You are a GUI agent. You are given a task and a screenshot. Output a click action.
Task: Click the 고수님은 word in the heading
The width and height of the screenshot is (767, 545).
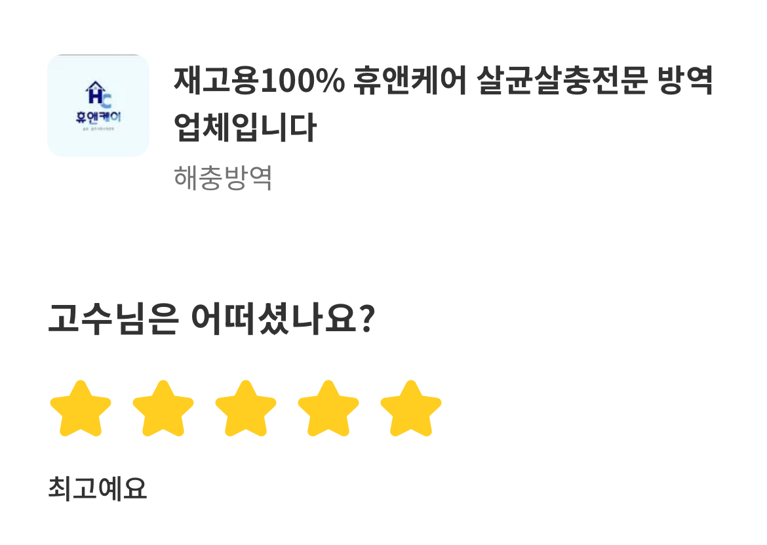[x=113, y=319]
